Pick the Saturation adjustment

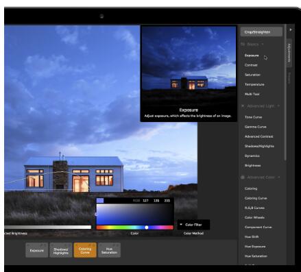(x=252, y=75)
